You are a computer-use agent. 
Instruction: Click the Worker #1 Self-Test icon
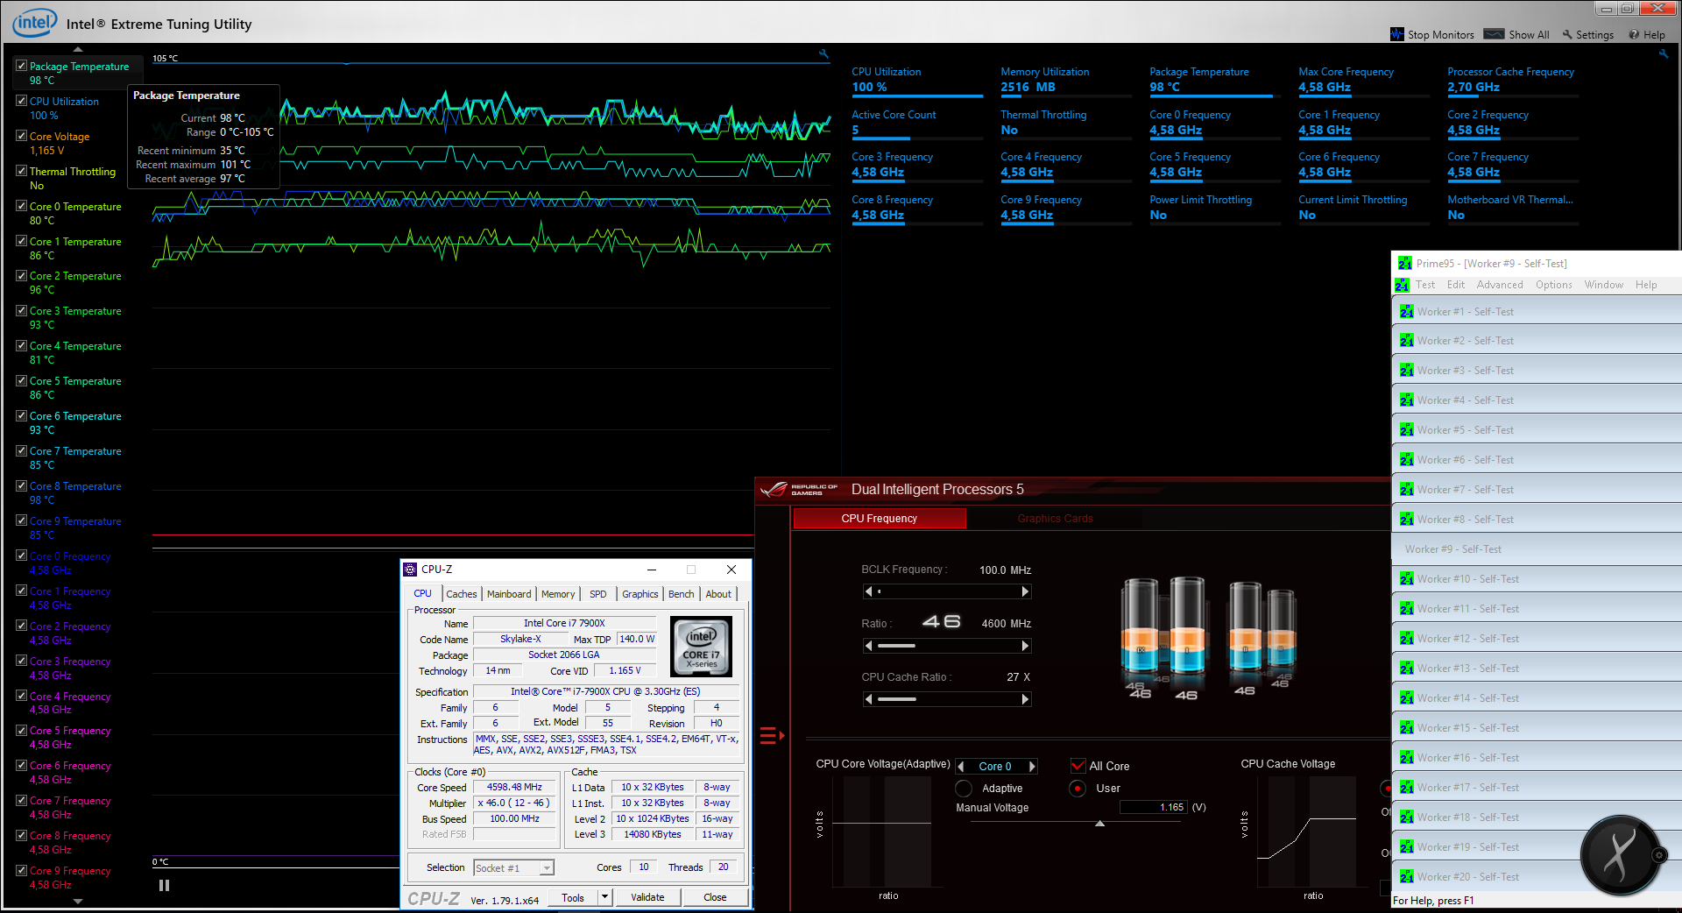coord(1406,312)
